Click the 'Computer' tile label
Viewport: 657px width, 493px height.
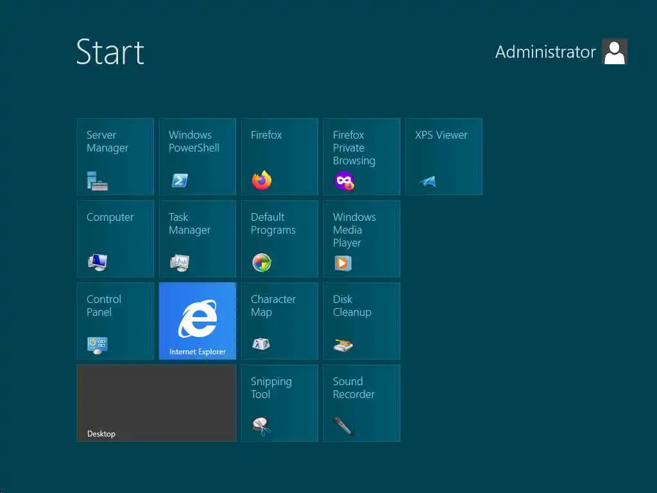pos(110,217)
